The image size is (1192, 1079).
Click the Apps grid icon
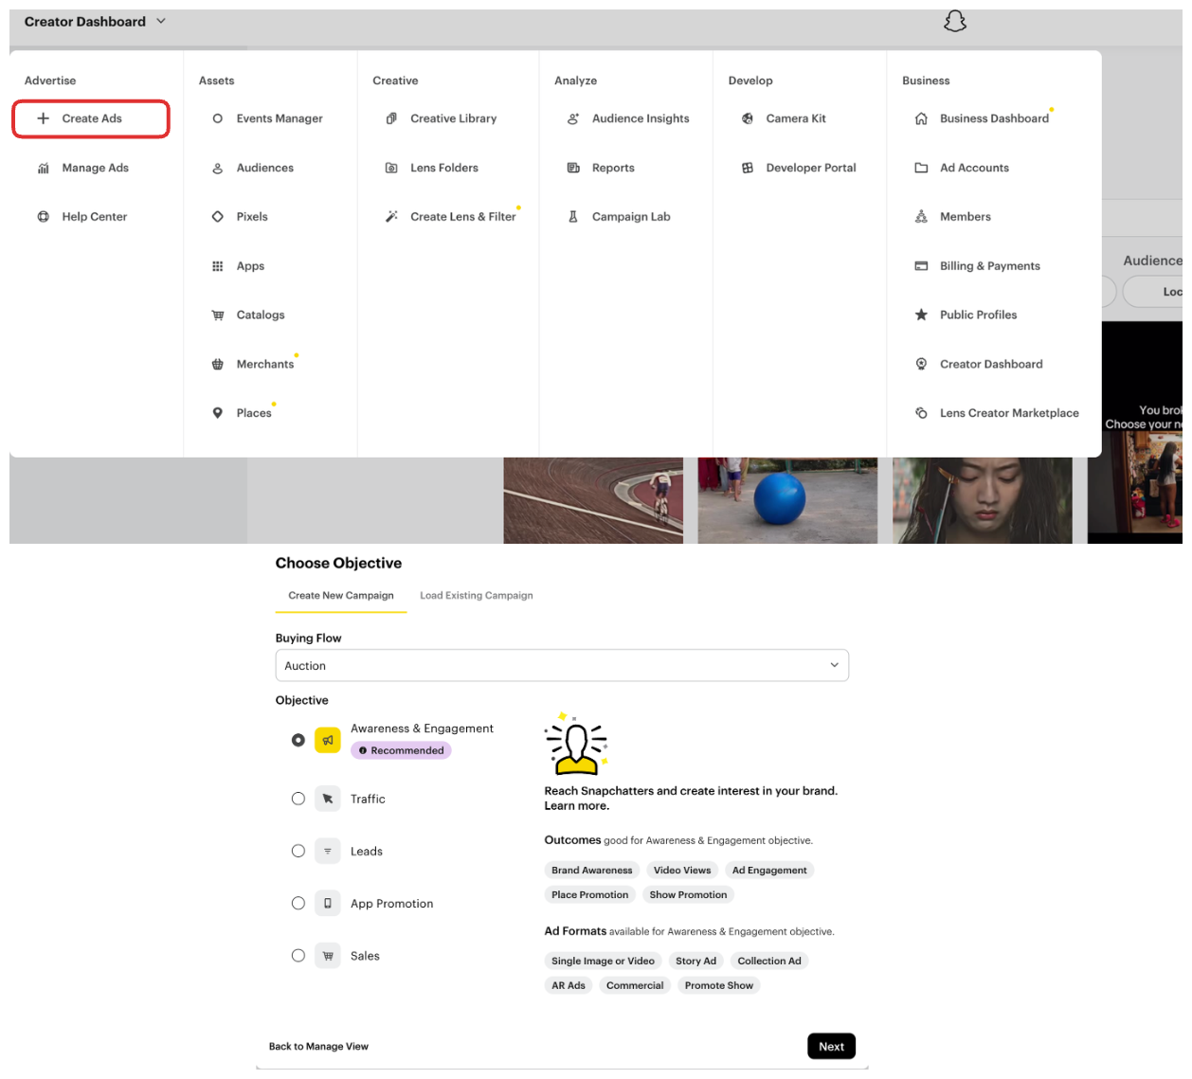click(x=217, y=266)
